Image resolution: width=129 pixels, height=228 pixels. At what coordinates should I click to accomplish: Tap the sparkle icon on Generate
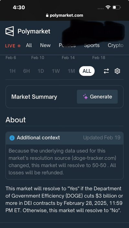85,97
